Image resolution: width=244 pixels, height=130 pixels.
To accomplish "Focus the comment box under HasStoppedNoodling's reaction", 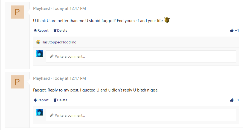I will [x=141, y=56].
